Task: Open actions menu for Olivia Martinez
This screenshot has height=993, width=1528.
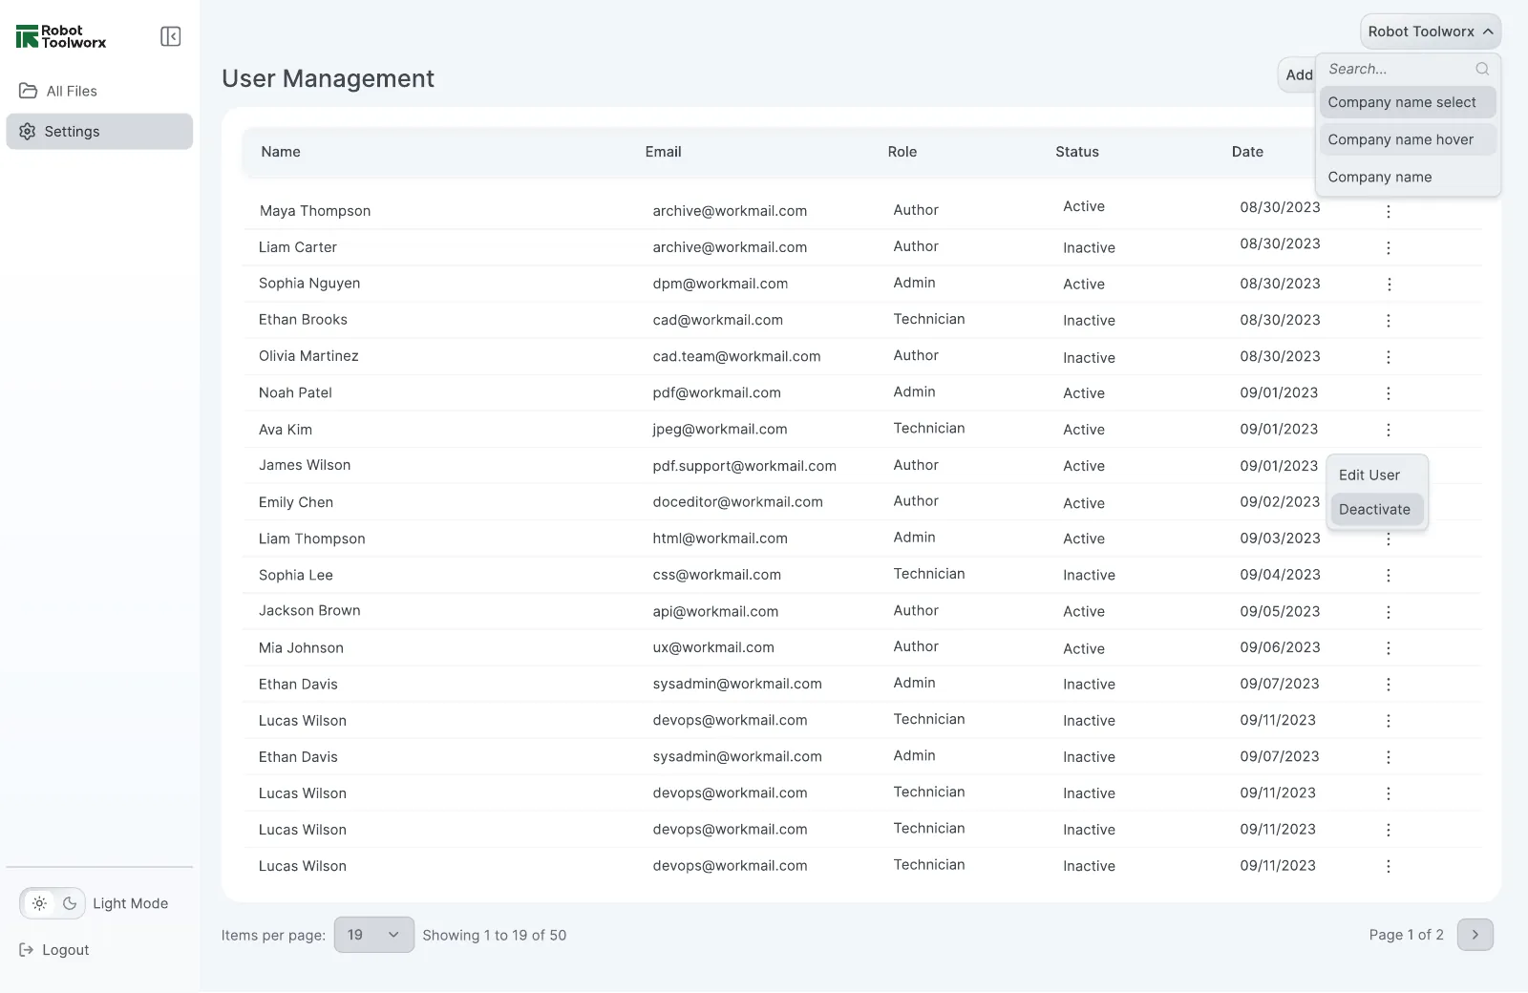Action: click(x=1389, y=356)
